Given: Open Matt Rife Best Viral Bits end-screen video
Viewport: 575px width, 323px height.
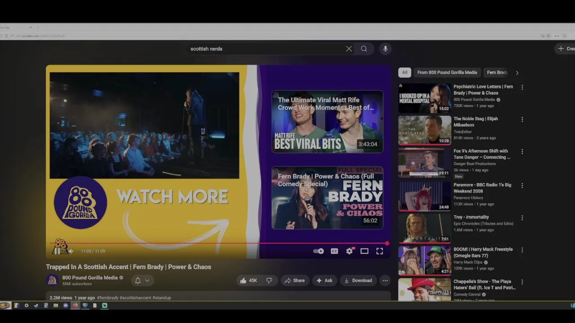Looking at the screenshot, I should [327, 122].
